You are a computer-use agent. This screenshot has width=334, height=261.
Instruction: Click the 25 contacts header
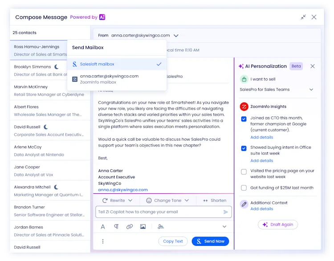tap(24, 33)
